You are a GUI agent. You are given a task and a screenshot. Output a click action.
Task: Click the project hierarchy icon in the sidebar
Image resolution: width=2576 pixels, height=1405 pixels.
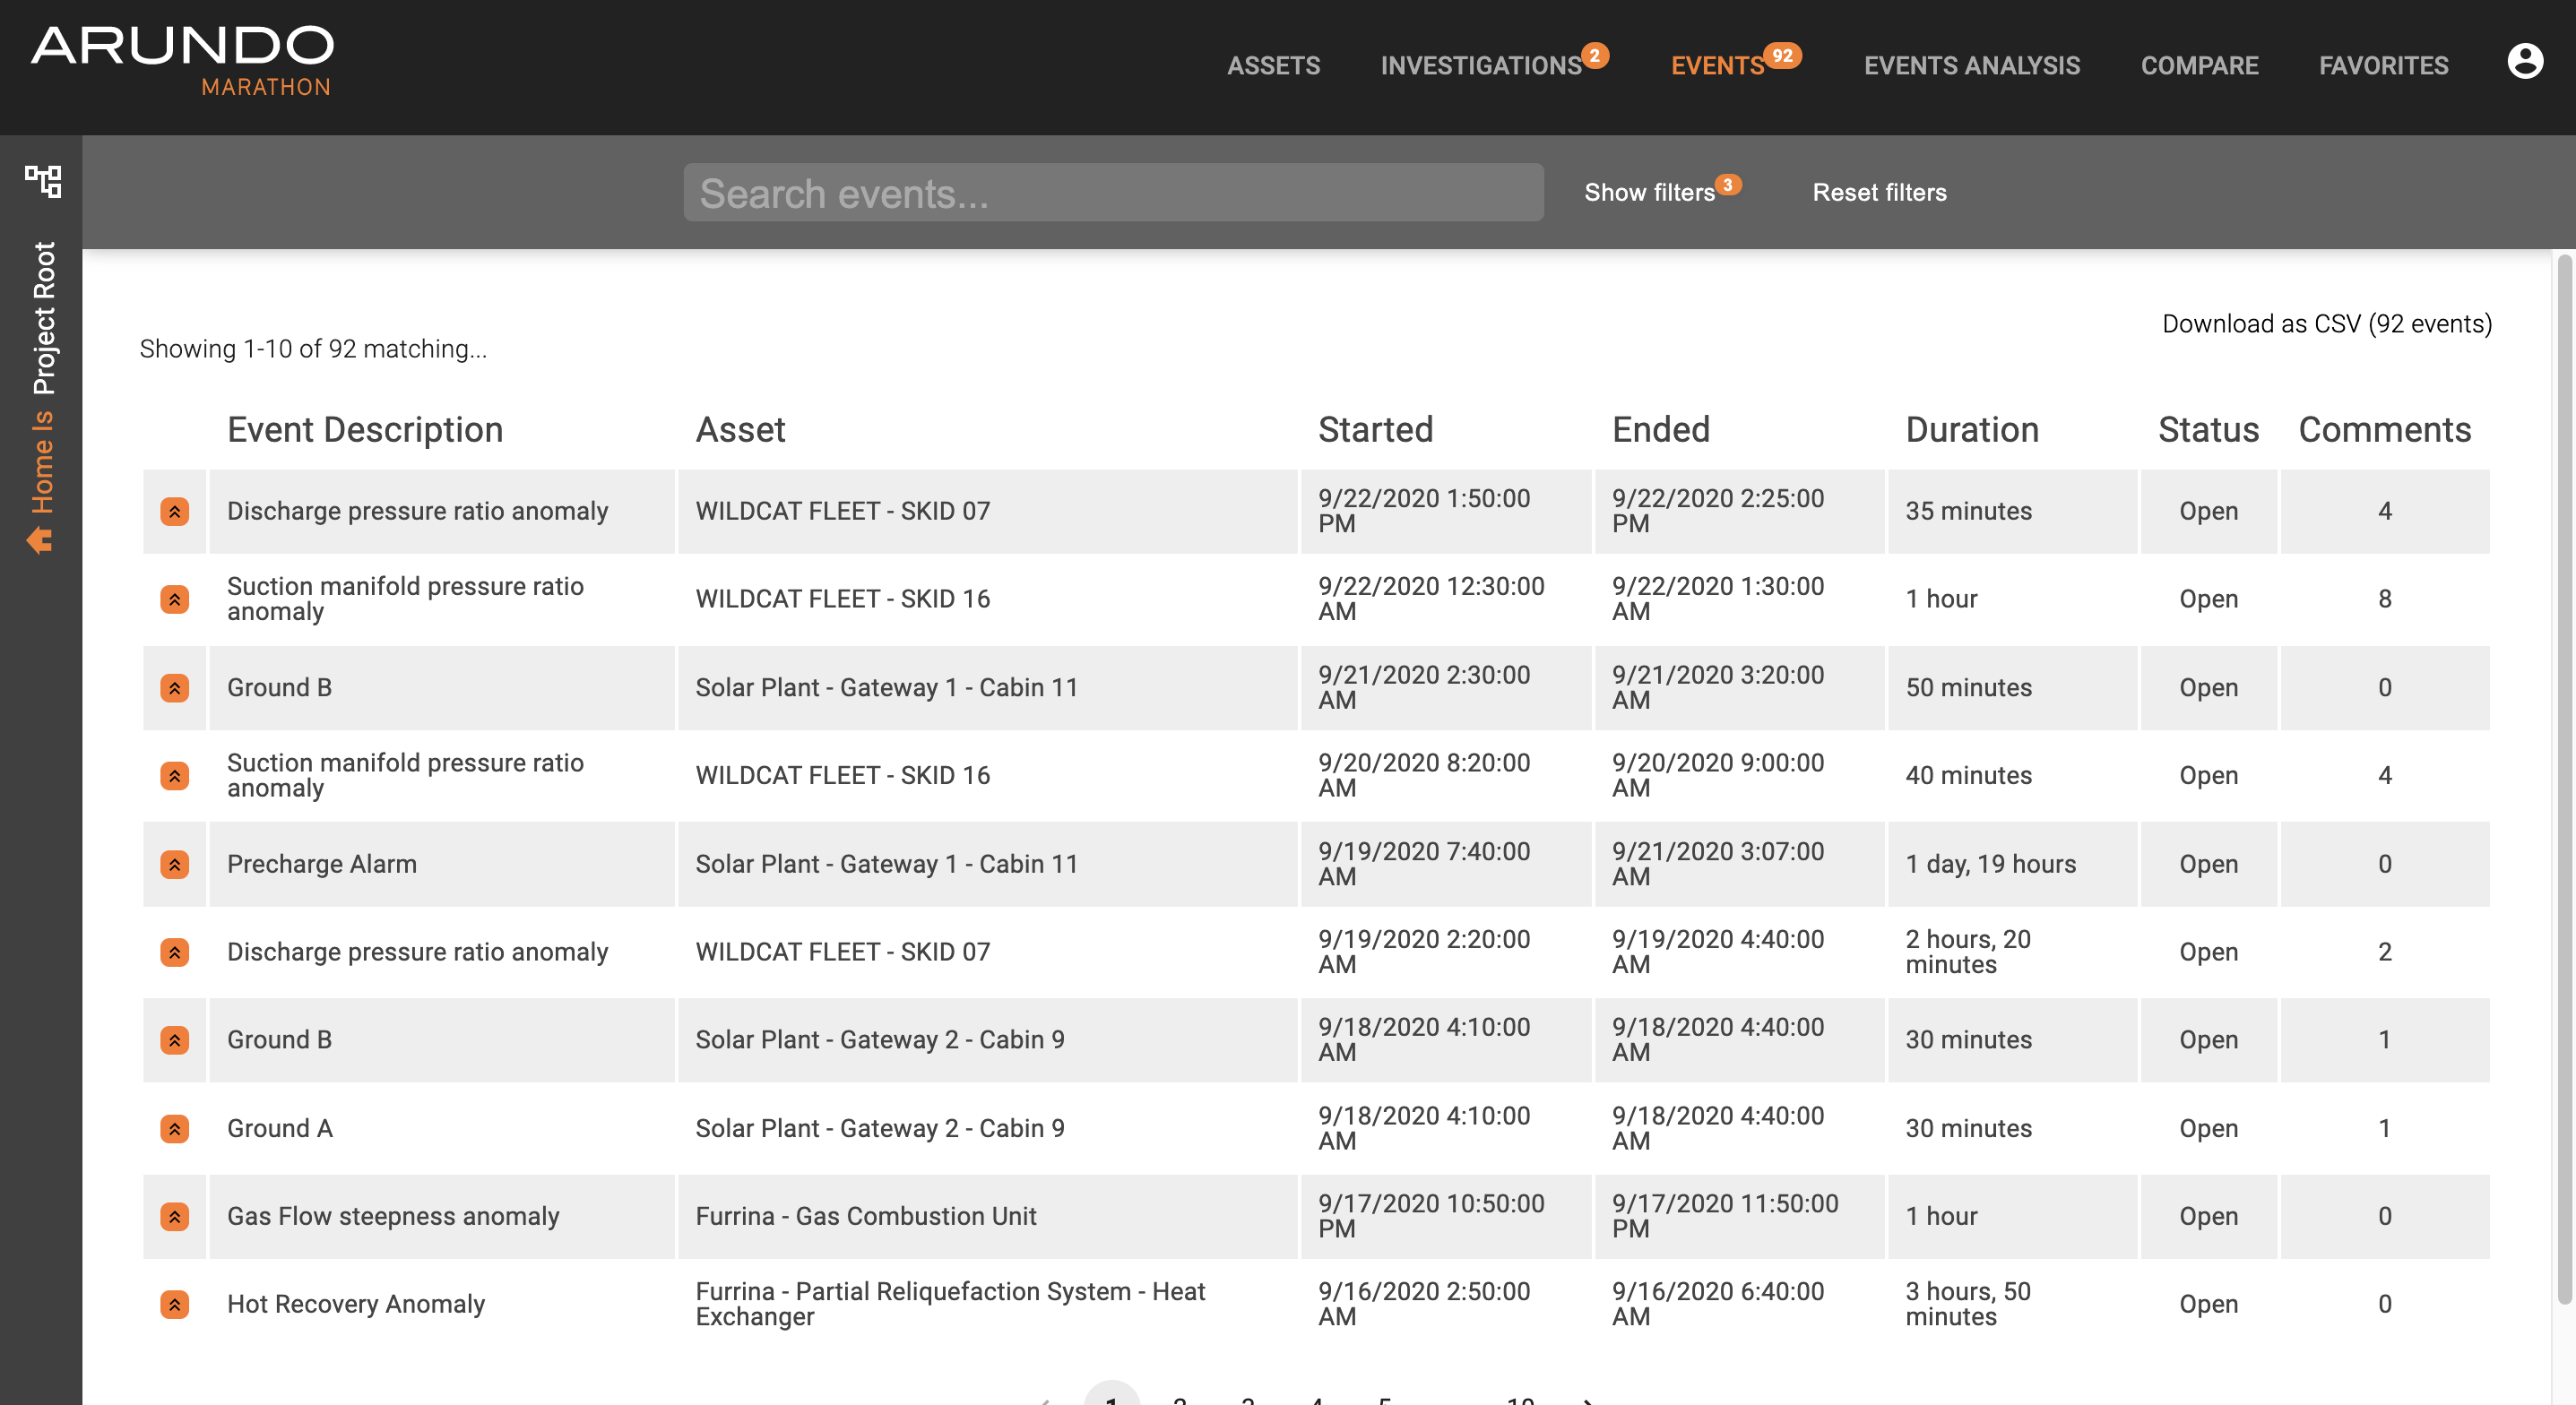(42, 182)
